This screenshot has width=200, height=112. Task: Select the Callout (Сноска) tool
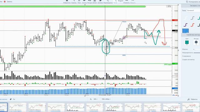84,2
